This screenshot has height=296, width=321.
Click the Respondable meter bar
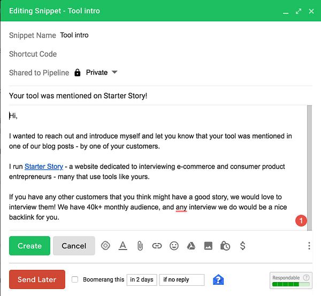point(292,285)
